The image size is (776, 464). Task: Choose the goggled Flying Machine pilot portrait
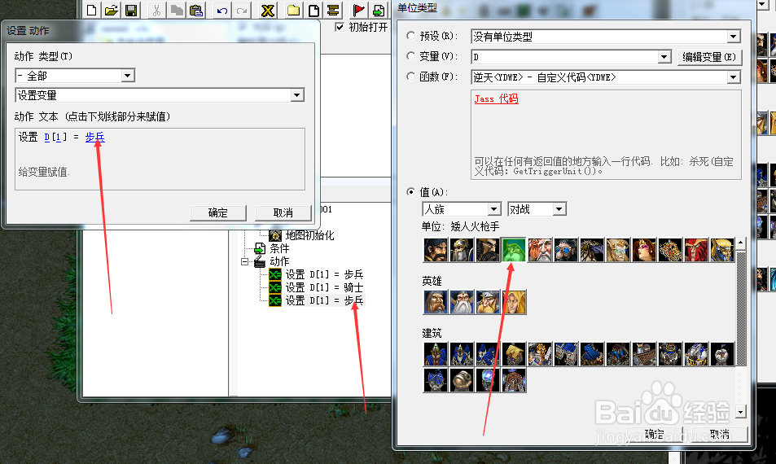(x=566, y=250)
